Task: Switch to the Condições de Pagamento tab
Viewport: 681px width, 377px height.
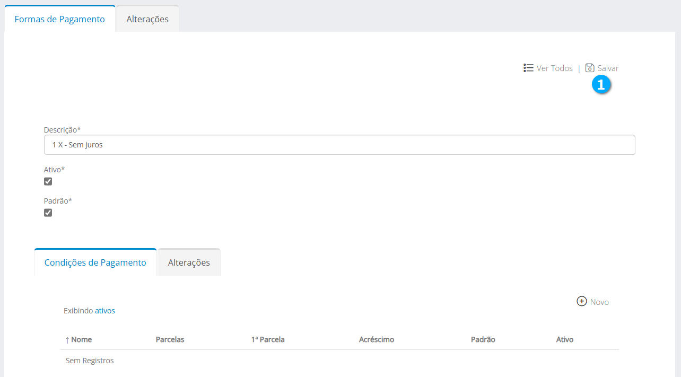Action: (x=95, y=262)
